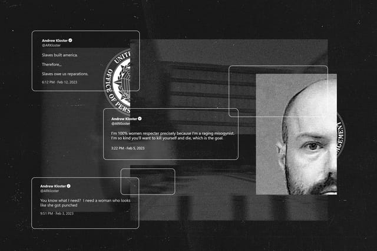Click verified badge in the Feb 12 tweet
This screenshot has width=377, height=251.
70,41
